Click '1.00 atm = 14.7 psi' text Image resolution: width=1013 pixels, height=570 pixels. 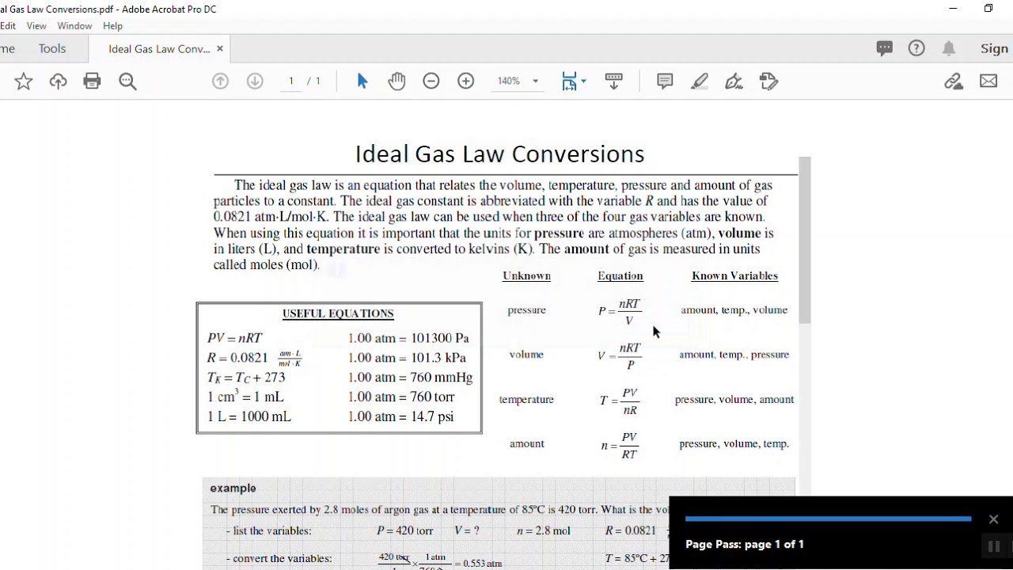400,416
